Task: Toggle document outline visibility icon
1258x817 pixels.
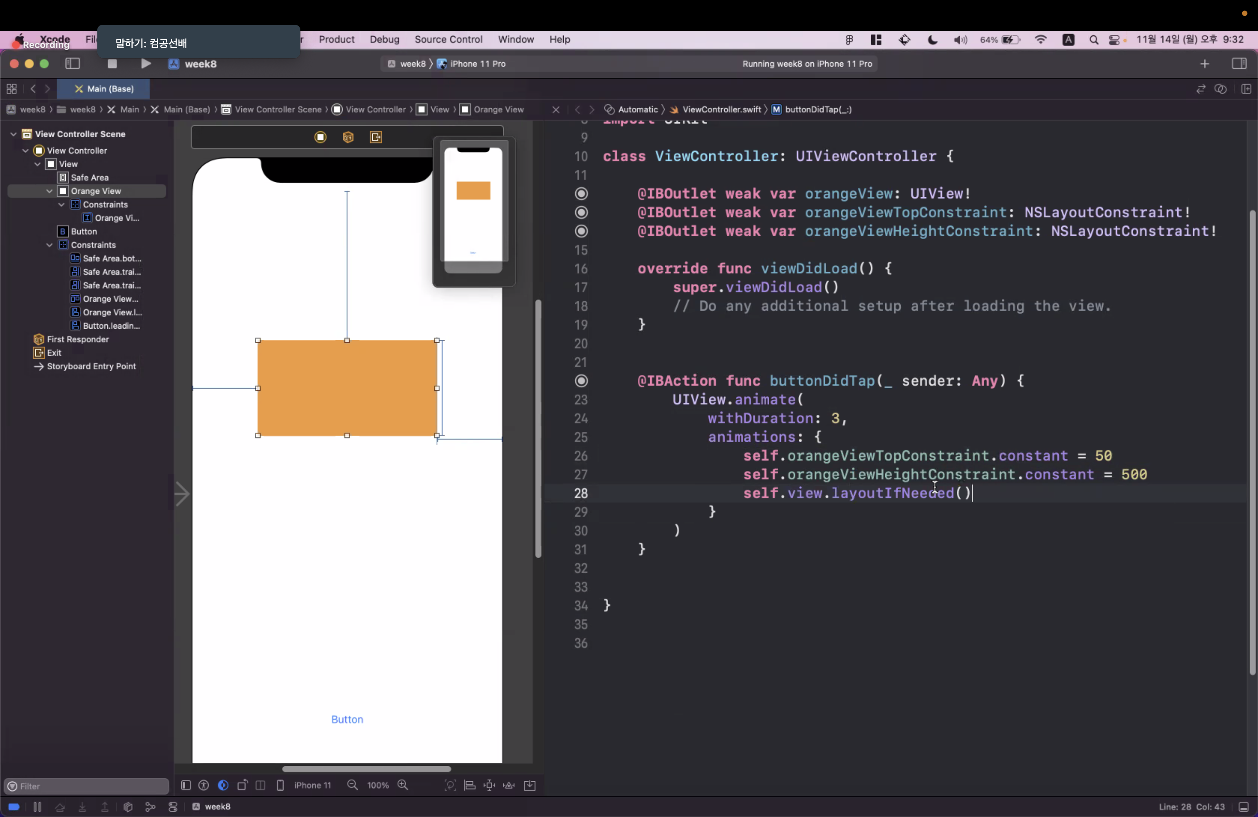Action: pyautogui.click(x=186, y=785)
